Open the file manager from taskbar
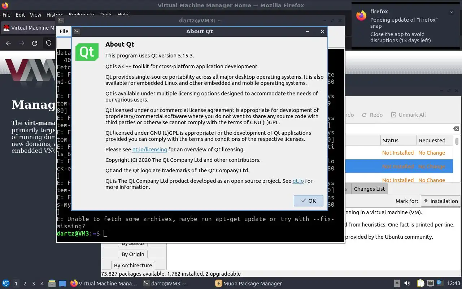Screen dimensions: 462x289 (x=52, y=284)
